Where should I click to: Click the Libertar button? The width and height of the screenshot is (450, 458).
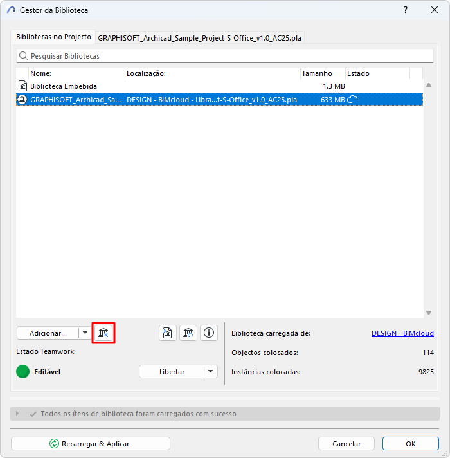click(172, 372)
